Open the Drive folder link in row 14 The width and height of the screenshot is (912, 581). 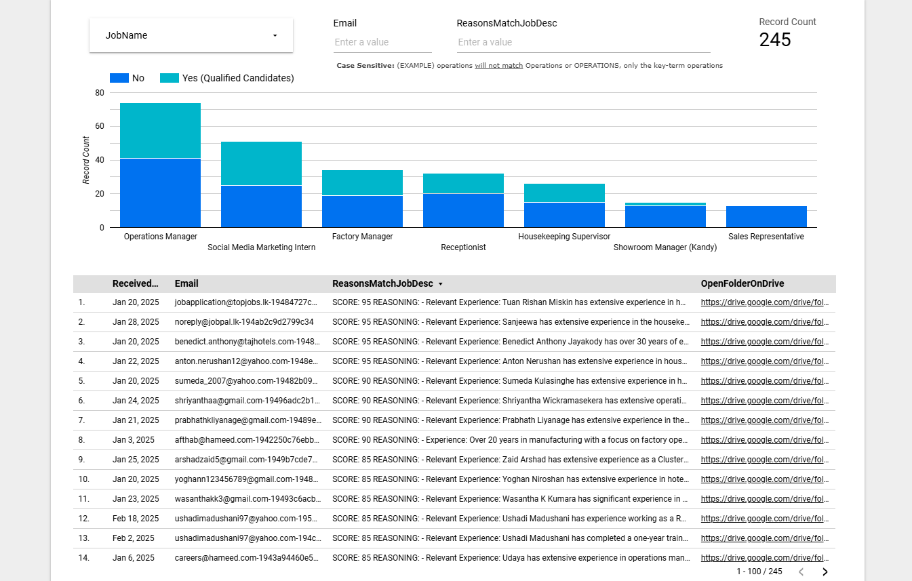(x=764, y=558)
